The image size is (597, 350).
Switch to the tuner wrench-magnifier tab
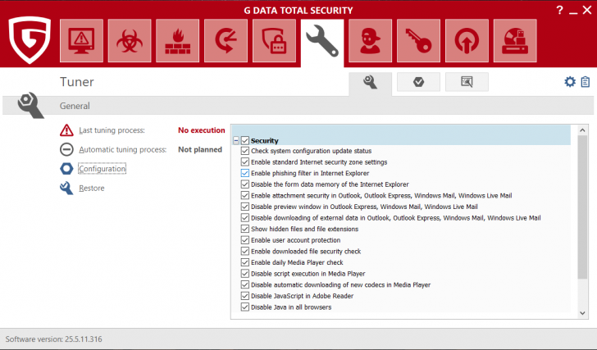[x=370, y=83]
